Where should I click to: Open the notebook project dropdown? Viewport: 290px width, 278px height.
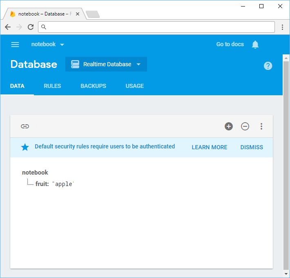pyautogui.click(x=47, y=44)
